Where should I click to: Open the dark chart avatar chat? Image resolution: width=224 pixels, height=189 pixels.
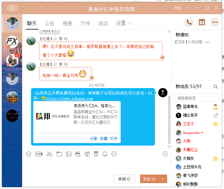click(12, 116)
